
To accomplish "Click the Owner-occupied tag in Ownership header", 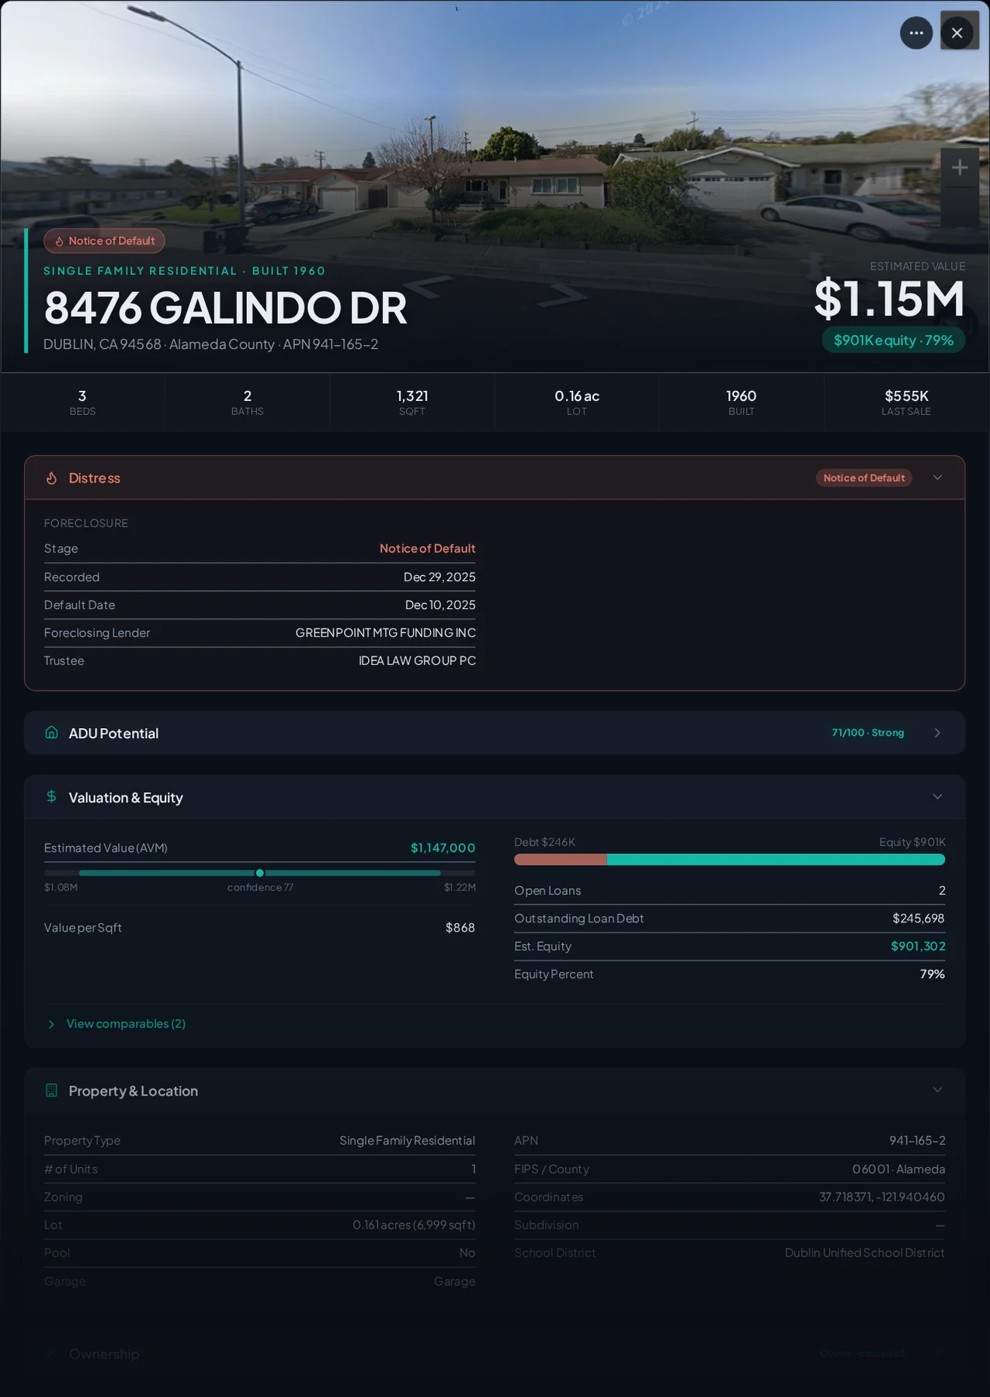I will 862,1353.
